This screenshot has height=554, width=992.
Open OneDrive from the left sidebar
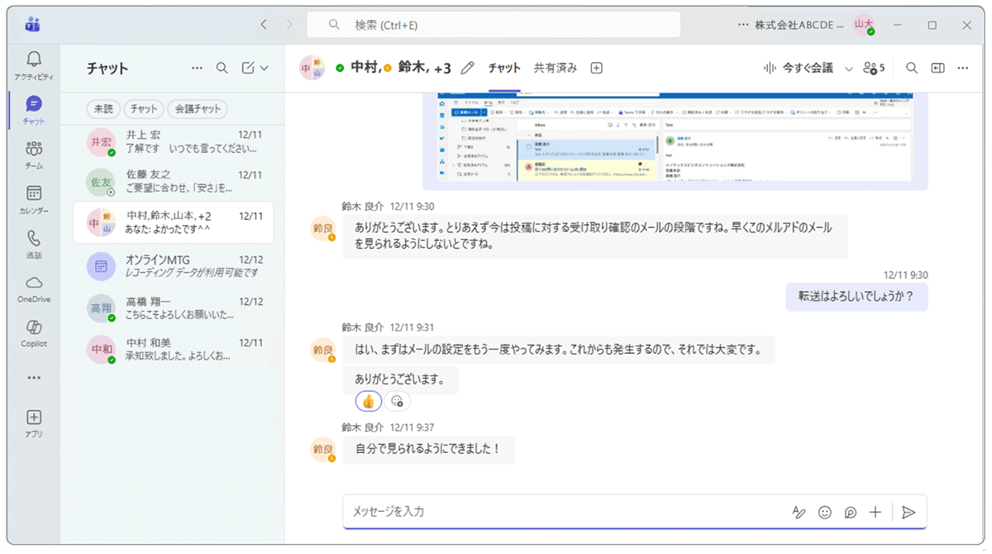pos(33,289)
